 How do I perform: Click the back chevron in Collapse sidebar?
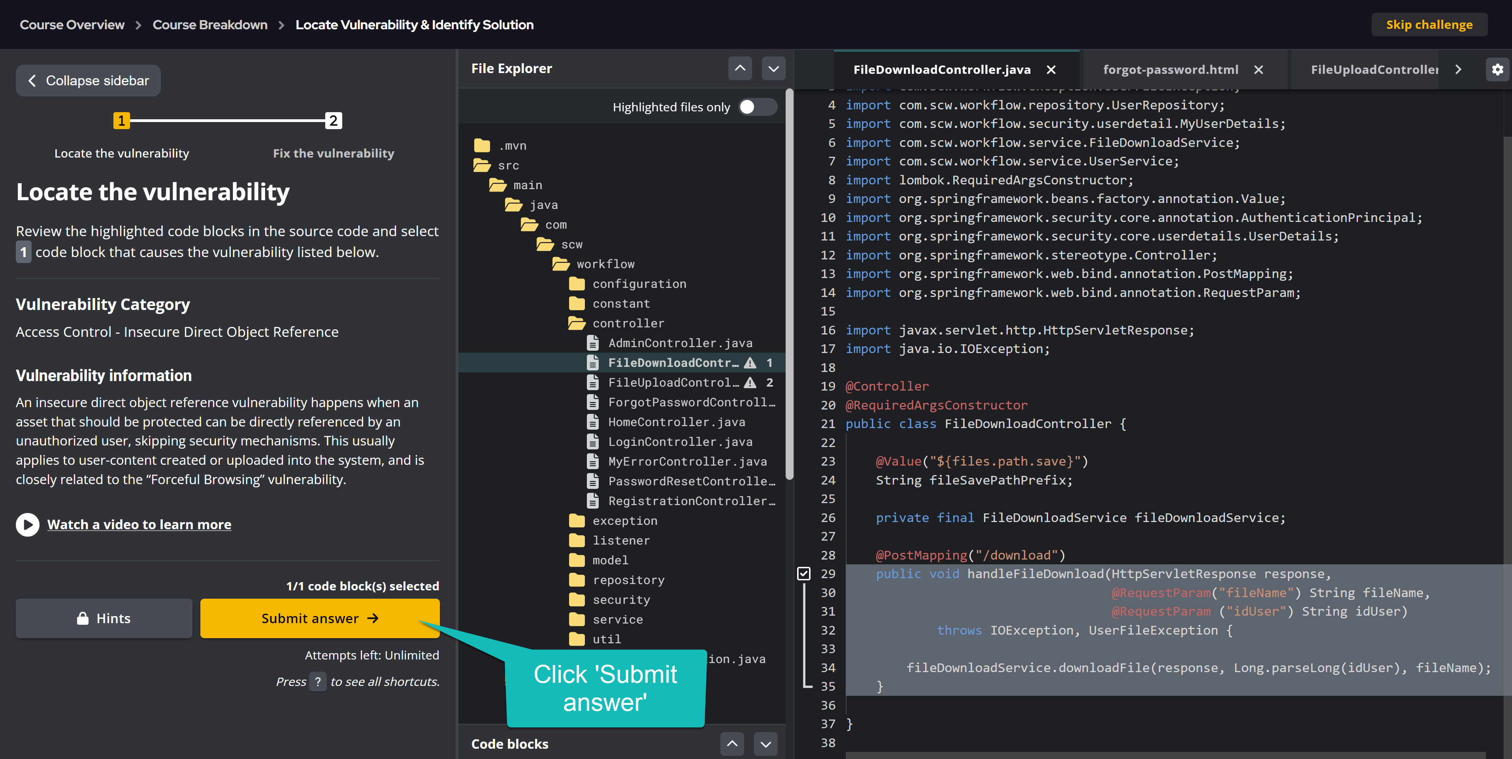(x=32, y=80)
